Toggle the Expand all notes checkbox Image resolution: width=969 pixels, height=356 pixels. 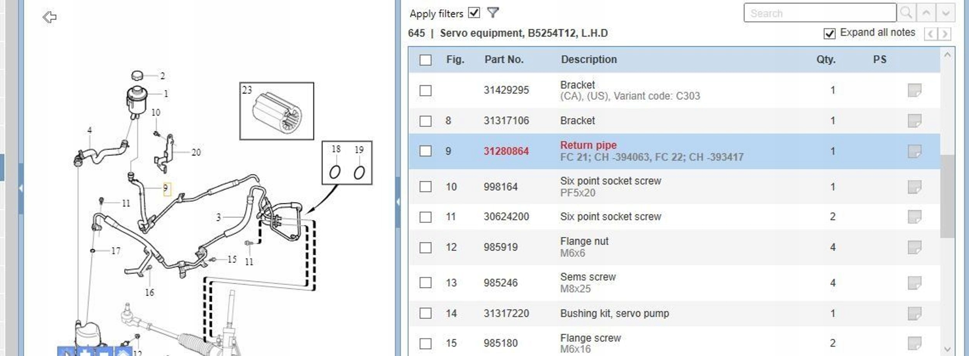pos(829,34)
